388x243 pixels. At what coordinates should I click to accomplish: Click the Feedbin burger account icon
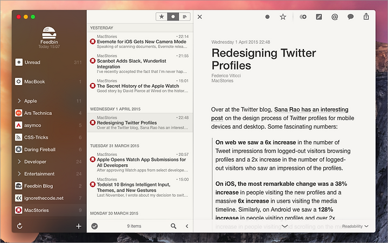point(49,32)
